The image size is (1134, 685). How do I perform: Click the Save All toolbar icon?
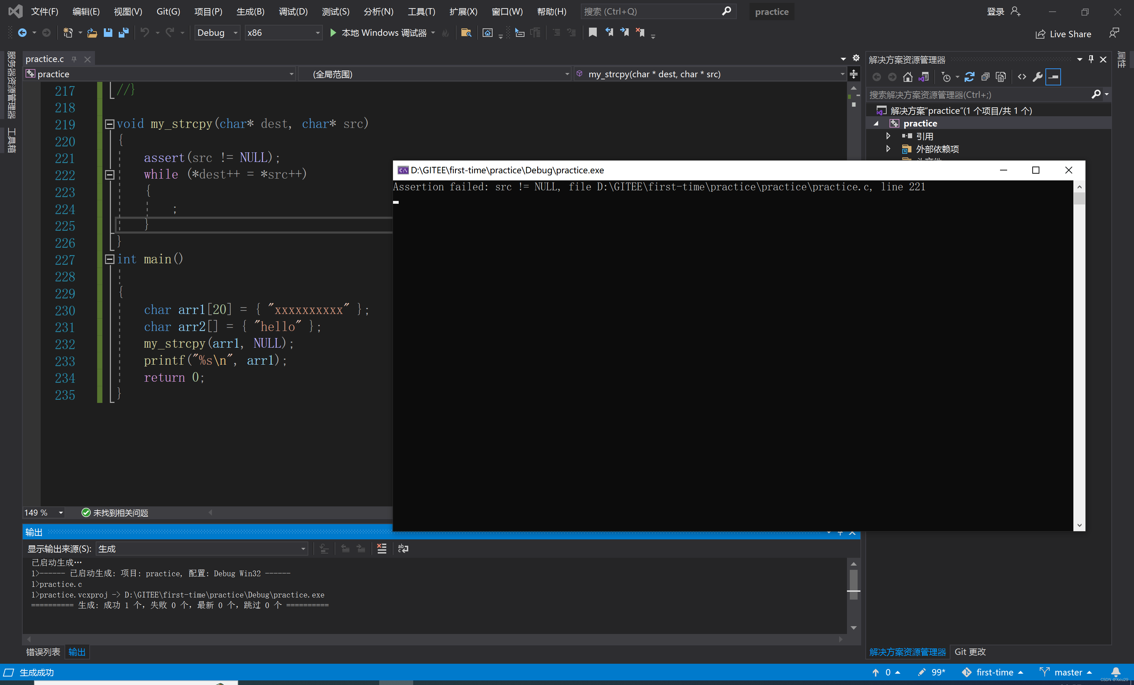pyautogui.click(x=123, y=33)
